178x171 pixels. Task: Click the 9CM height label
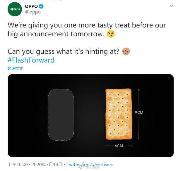[x=139, y=113]
